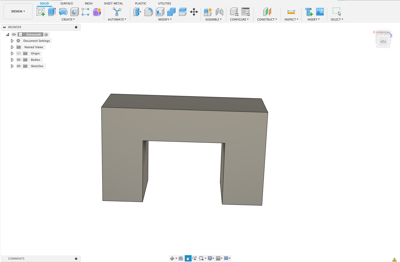Open the MODIFY dropdown menu

tap(165, 19)
